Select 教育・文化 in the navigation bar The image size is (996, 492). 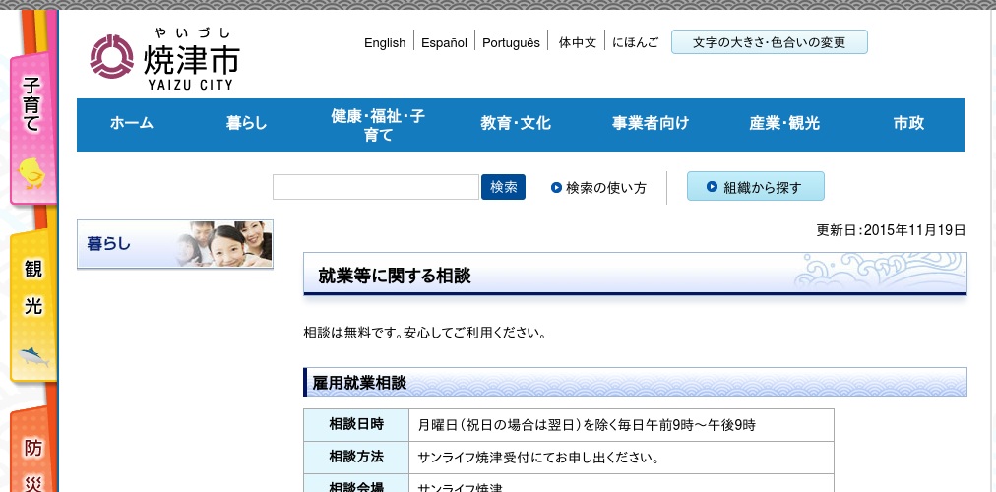click(516, 124)
